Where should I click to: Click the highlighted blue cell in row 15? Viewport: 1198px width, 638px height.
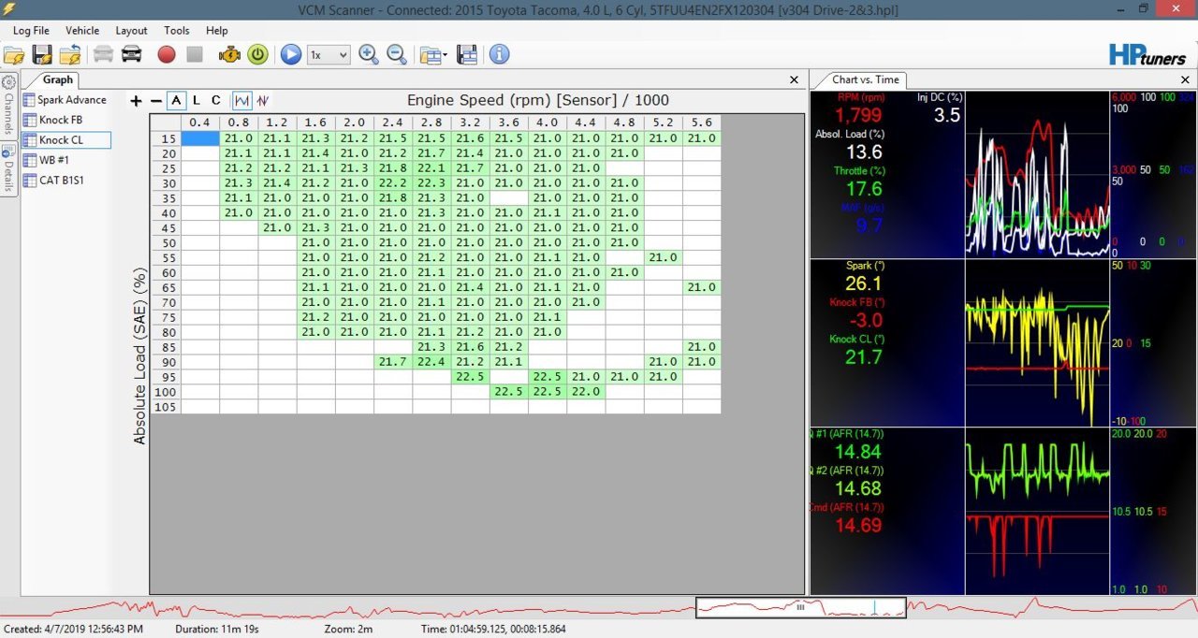199,138
